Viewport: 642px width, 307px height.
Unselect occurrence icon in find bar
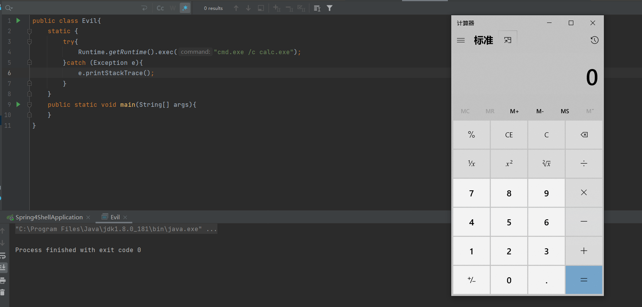(x=289, y=8)
